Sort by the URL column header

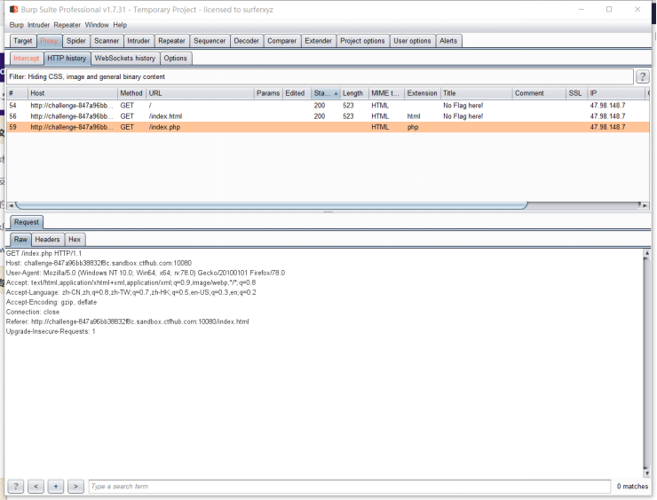200,93
